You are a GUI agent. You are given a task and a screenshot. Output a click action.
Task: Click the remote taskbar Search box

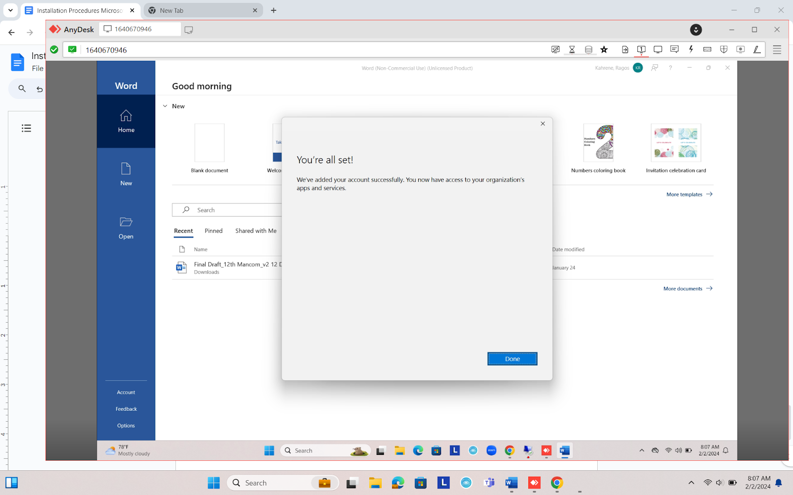(x=326, y=450)
